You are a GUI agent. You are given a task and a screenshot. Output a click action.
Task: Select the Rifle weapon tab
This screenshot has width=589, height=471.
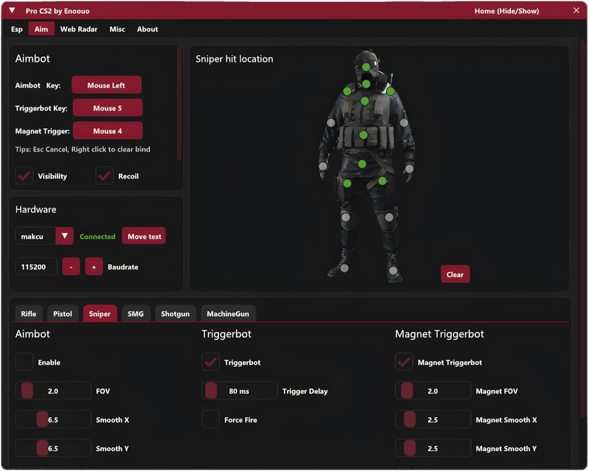[x=29, y=313]
